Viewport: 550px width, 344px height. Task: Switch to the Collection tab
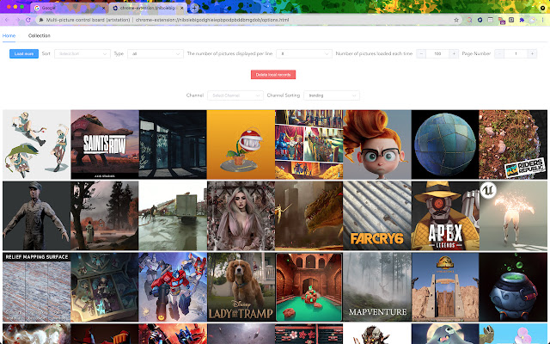pyautogui.click(x=40, y=35)
